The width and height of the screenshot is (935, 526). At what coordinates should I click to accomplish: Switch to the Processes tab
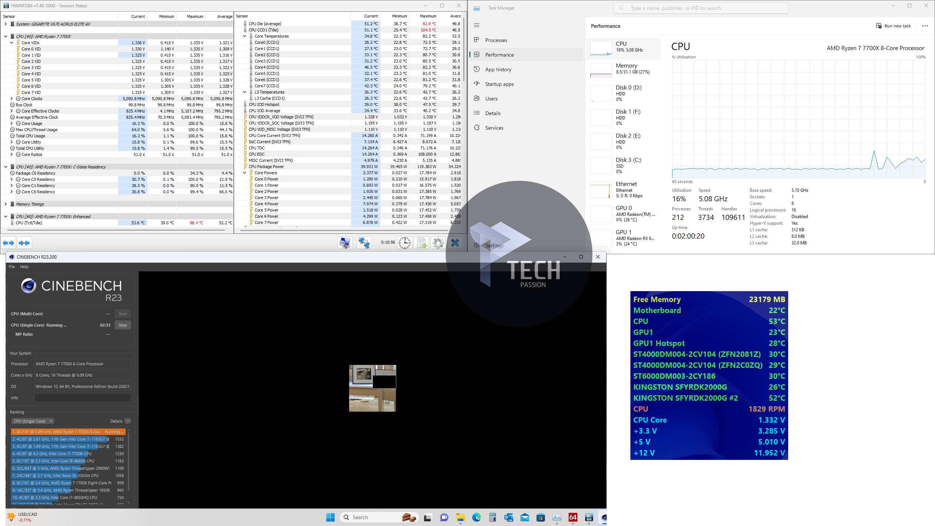[x=496, y=40]
